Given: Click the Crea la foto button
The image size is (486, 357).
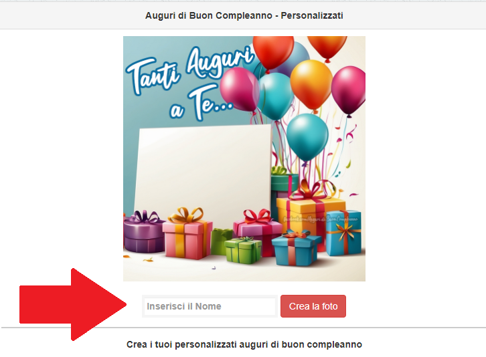Looking at the screenshot, I should coord(313,306).
